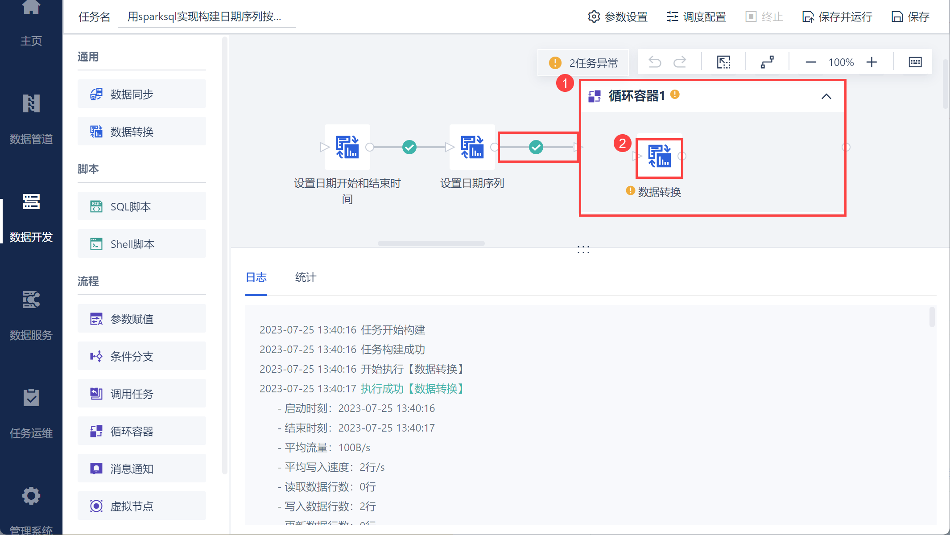This screenshot has width=950, height=535.
Task: Click green check on first connector line
Action: [x=409, y=147]
